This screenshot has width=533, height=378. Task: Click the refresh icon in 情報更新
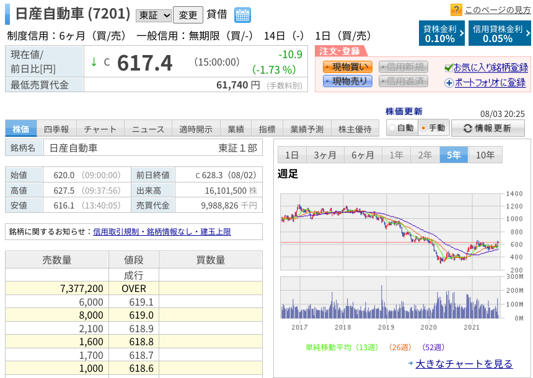tap(468, 128)
